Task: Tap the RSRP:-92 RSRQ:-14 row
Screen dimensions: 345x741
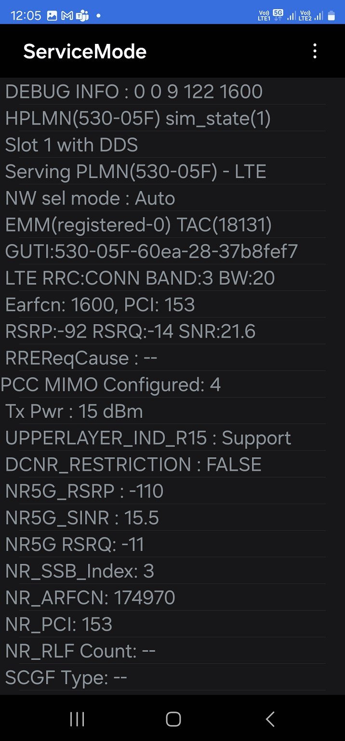Action: click(164, 331)
